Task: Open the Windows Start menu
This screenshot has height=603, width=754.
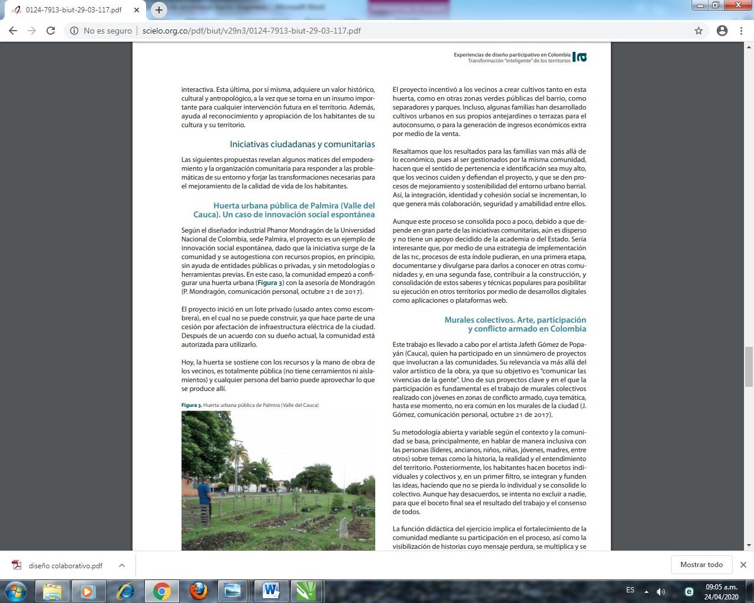Action: click(16, 591)
